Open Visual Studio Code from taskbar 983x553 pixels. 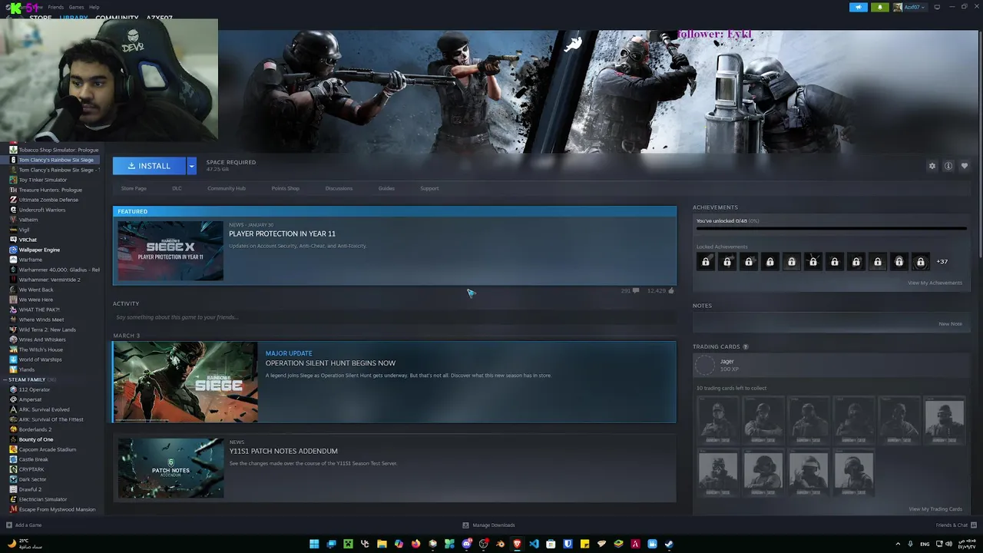[534, 544]
